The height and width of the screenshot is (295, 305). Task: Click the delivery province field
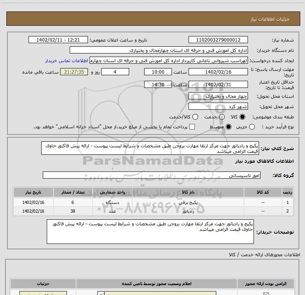tap(218, 96)
